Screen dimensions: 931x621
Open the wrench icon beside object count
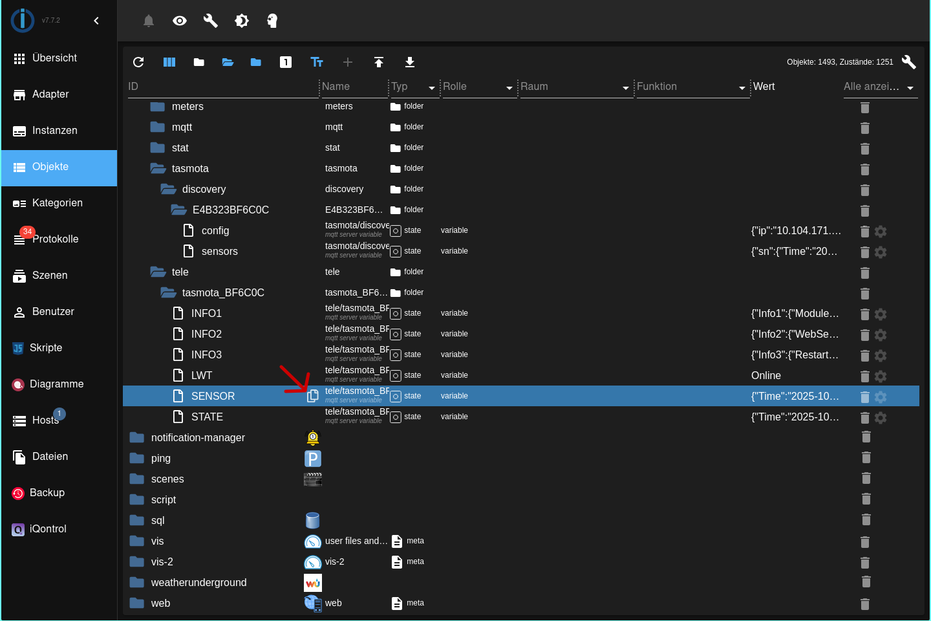[x=908, y=62]
